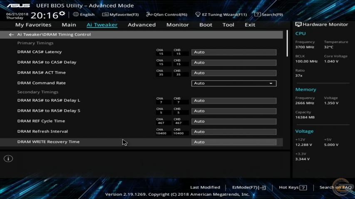This screenshot has width=355, height=199.
Task: Click the back arrow to leave DRAM Timing Control
Action: [x=11, y=34]
